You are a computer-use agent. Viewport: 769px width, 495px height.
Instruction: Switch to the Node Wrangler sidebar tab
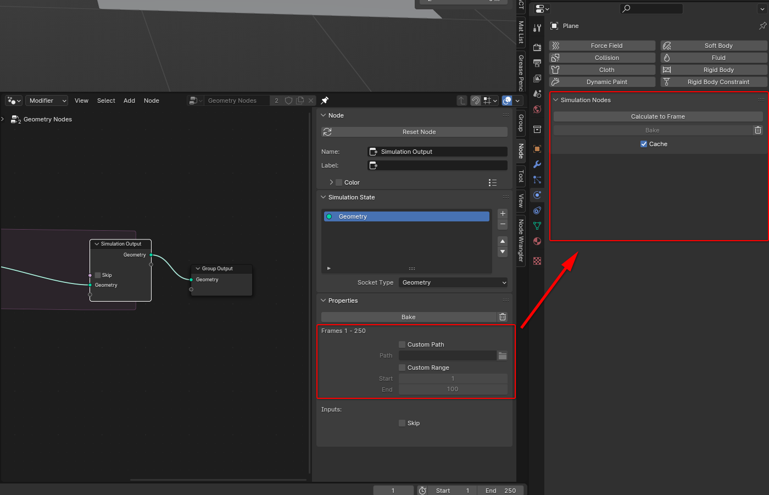pos(521,241)
